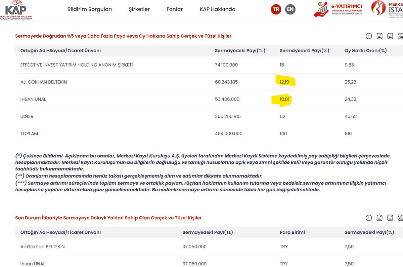This screenshot has width=403, height=267.
Task: Click the document icon beside the top table's info icon
Action: 380,36
